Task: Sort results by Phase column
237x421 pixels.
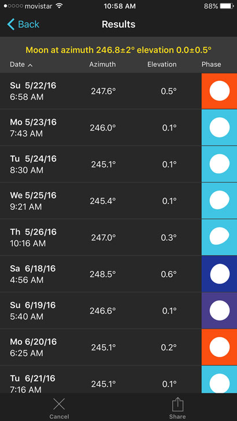Action: click(212, 65)
